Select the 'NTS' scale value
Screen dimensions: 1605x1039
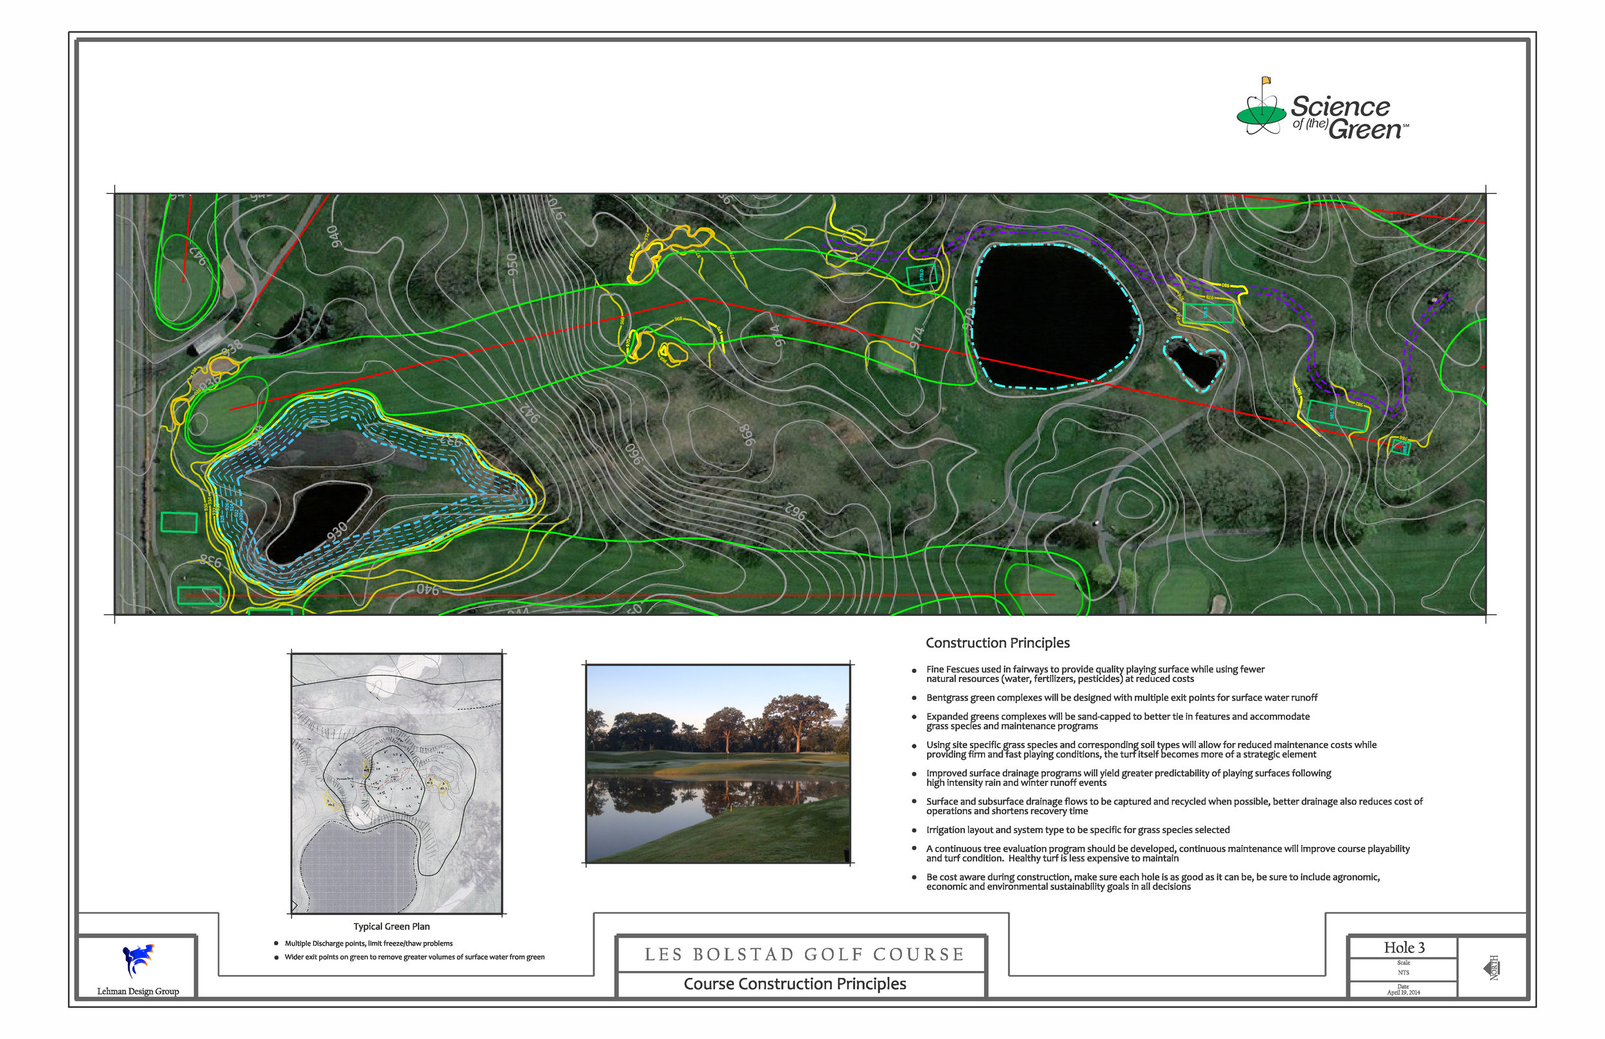click(x=1403, y=973)
